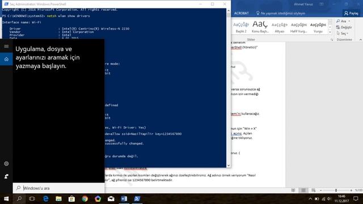The image size is (363, 204).
Task: Click the 'Intel Corporation' vendor line
Action: (x=78, y=32)
